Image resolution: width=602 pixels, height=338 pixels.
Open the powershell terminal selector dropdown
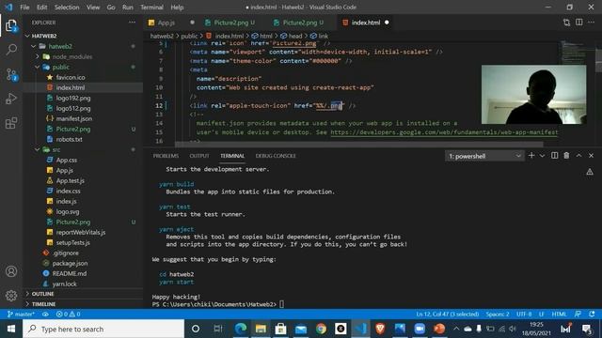coord(484,156)
